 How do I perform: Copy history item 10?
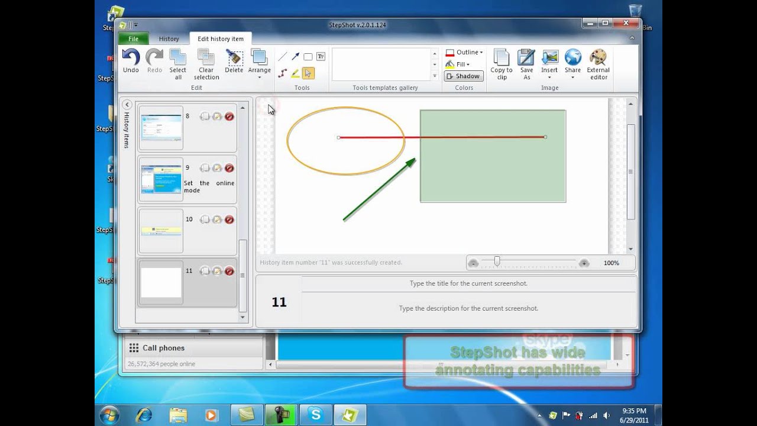[x=205, y=220]
